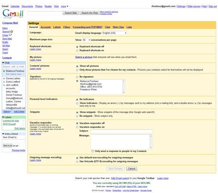
Task: Click inside the signature text box
Action: pyautogui.click(x=101, y=87)
